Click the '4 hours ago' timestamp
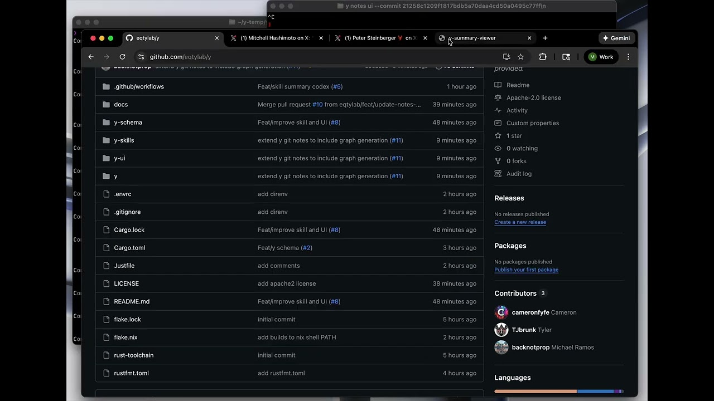The height and width of the screenshot is (401, 714). point(460,373)
